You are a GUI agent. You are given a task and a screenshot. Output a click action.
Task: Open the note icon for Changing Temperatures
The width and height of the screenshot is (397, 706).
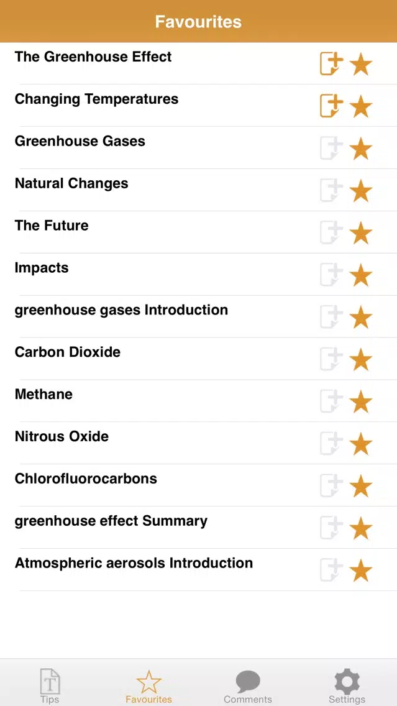pyautogui.click(x=331, y=106)
